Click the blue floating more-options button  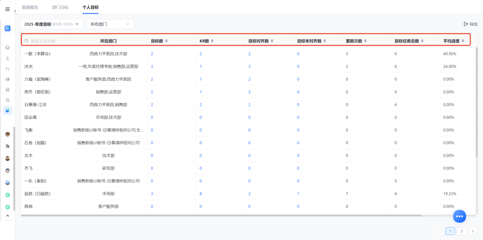tap(459, 216)
